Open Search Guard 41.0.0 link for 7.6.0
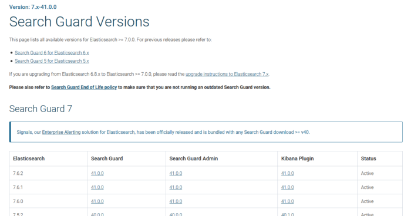Viewport: 411px width, 216px height. pos(97,201)
